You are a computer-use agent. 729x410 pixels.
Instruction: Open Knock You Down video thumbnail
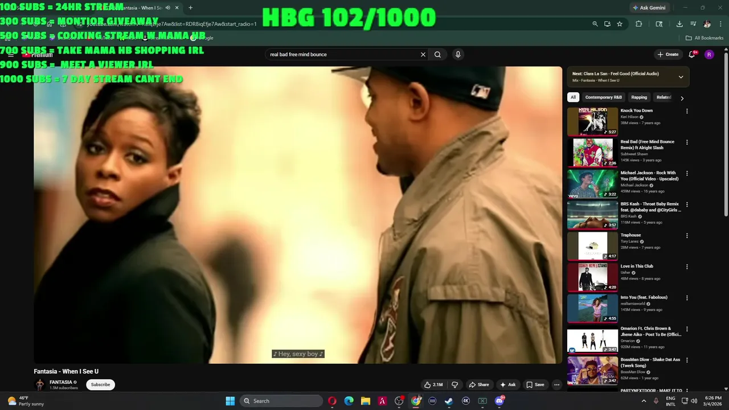(592, 121)
